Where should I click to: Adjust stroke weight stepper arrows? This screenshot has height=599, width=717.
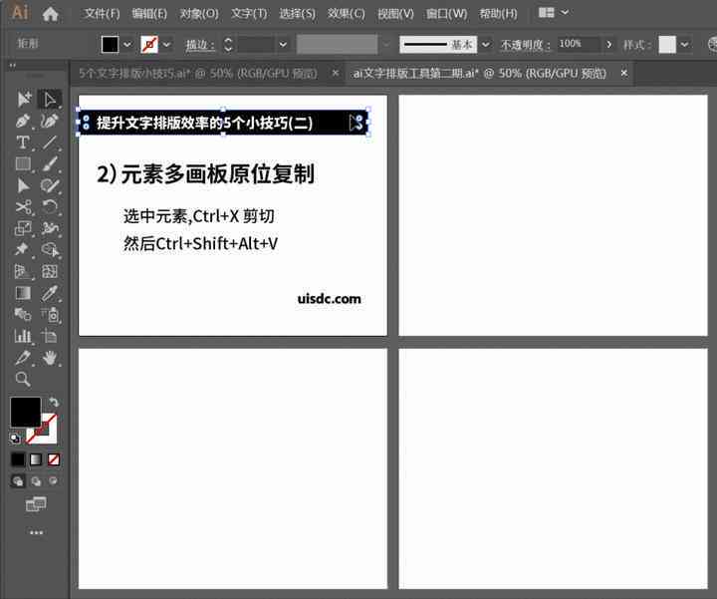(228, 45)
